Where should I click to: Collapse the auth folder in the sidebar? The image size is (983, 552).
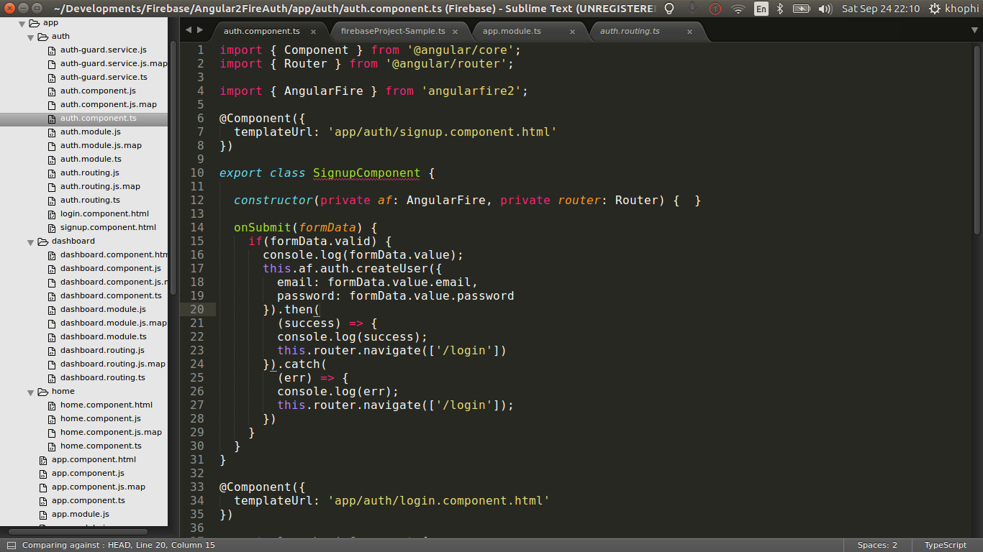point(30,36)
